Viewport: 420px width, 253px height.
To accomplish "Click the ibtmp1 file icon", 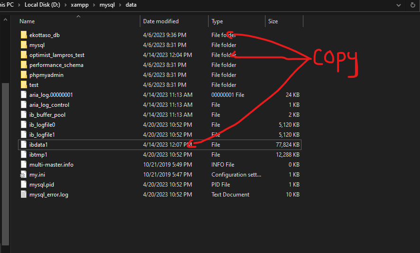I will [24, 155].
